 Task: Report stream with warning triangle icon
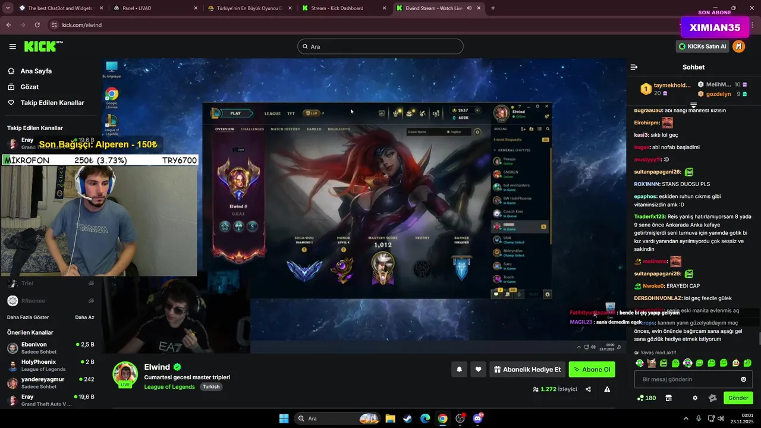(x=607, y=389)
